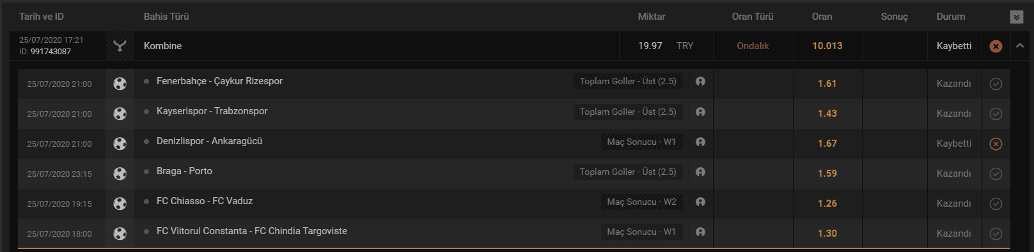Click the red lost status icon on Kombine row
The height and width of the screenshot is (252, 1034).
click(x=996, y=46)
